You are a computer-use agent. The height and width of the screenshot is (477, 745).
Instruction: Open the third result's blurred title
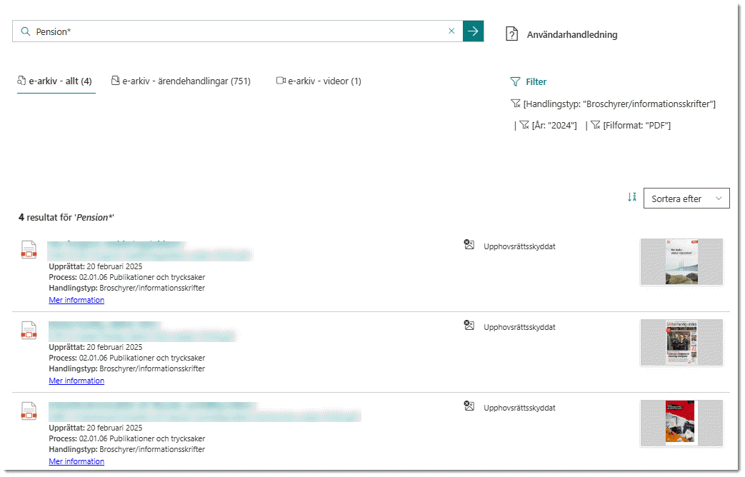[x=205, y=412]
